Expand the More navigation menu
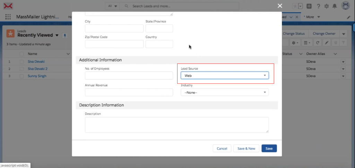The image size is (355, 168). coord(312,17)
